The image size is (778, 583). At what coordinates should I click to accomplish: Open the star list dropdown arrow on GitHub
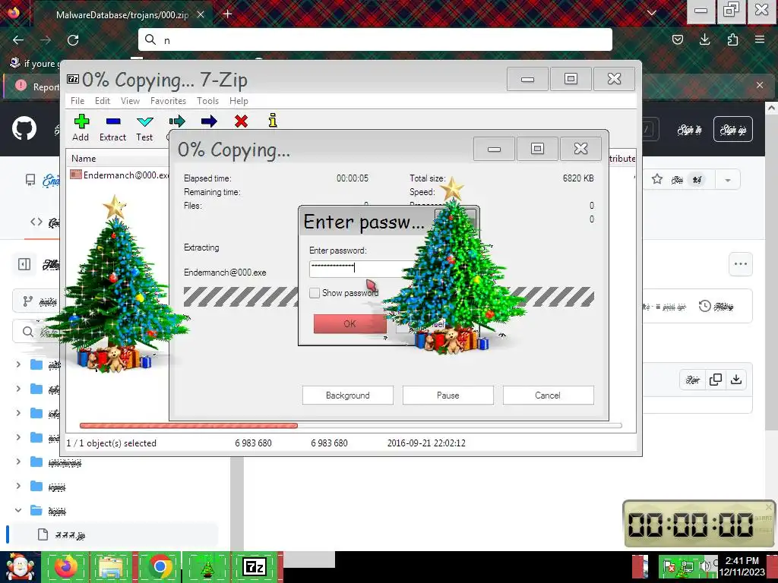coord(727,179)
